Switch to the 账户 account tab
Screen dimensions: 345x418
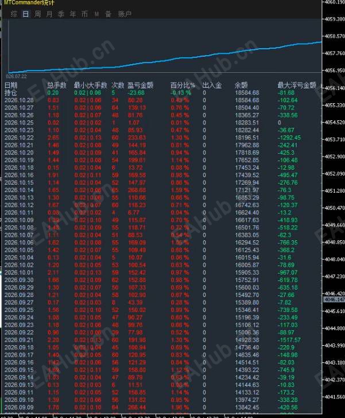[125, 14]
